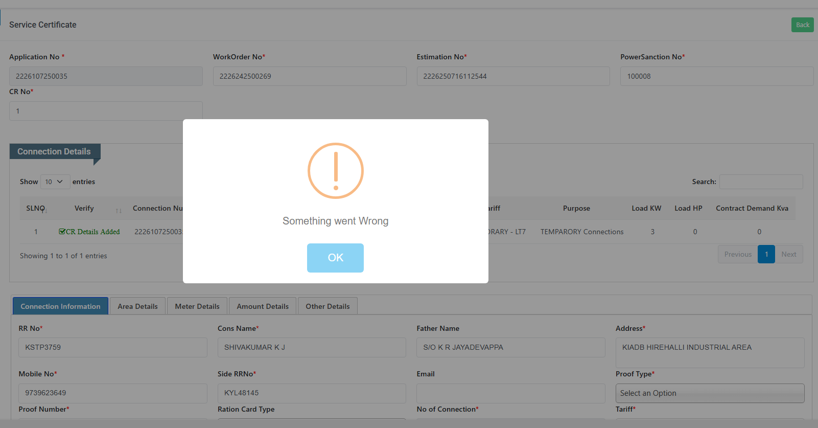Click into the CR No field
This screenshot has height=428, width=818.
(106, 111)
